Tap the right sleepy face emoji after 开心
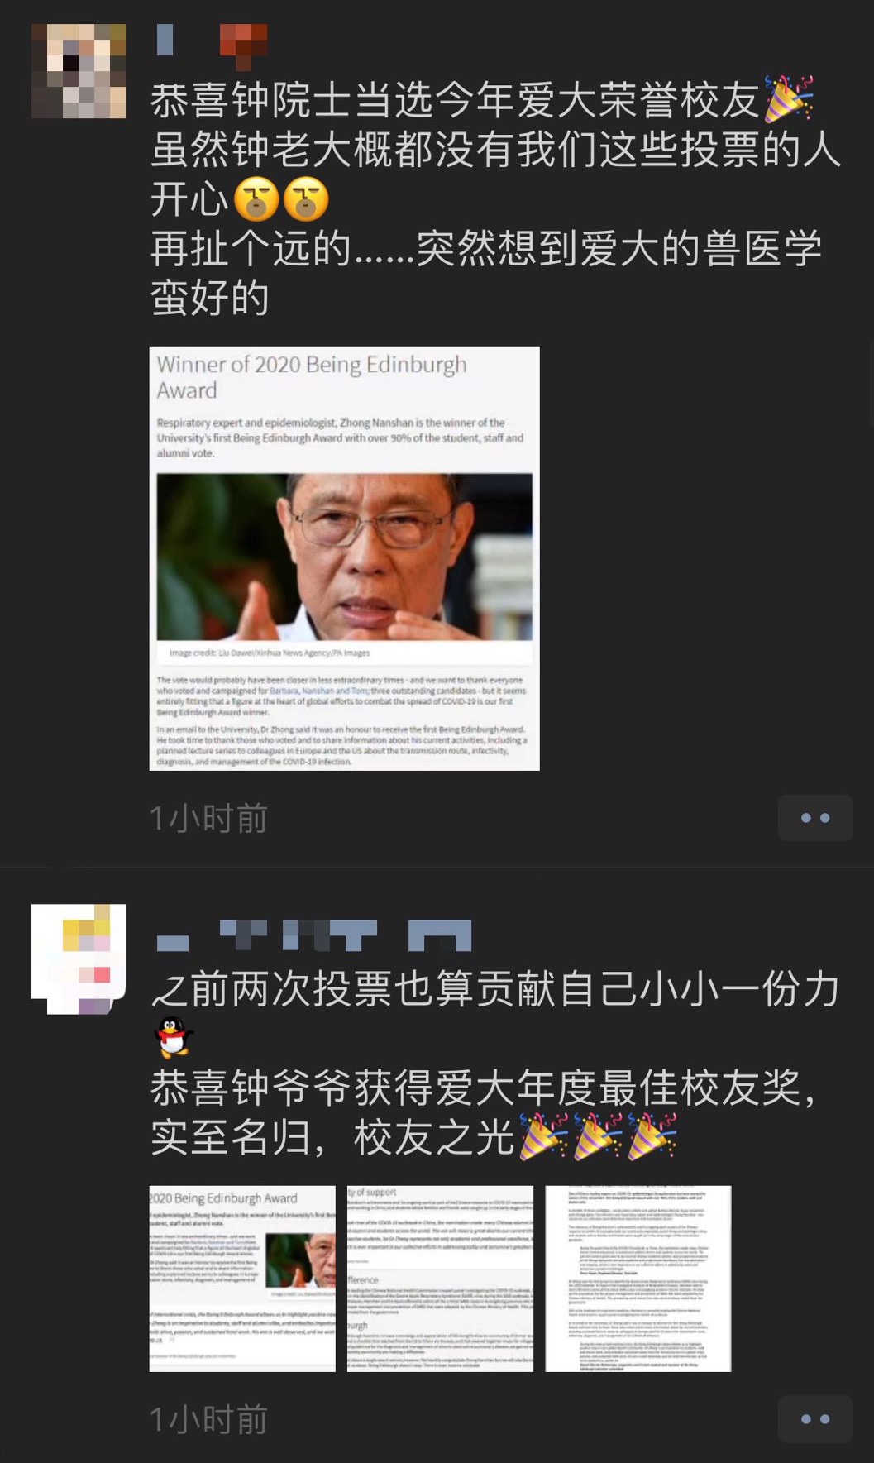874x1463 pixels. click(x=306, y=199)
